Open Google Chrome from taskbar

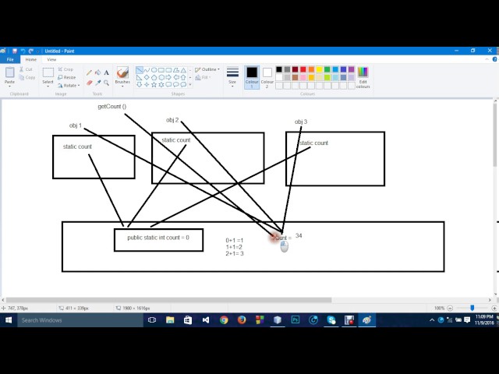coord(224,320)
